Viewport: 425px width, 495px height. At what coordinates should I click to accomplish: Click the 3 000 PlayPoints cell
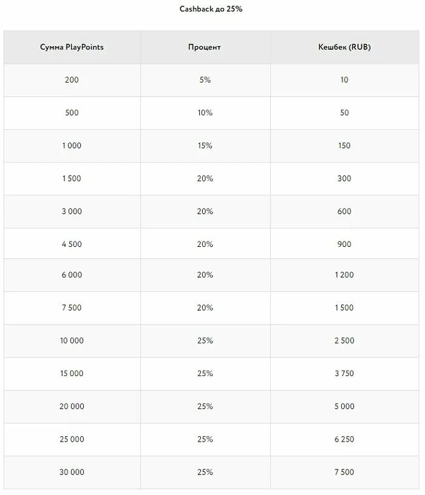[72, 211]
